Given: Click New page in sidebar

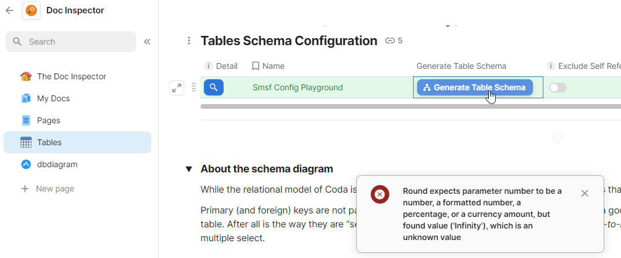Looking at the screenshot, I should (54, 189).
